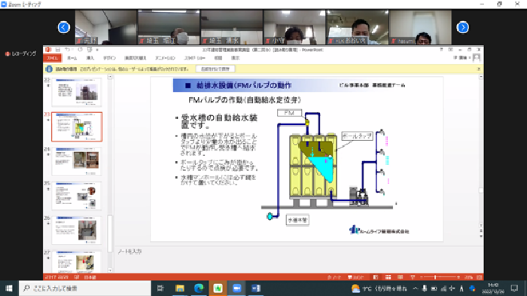This screenshot has width=527, height=296.
Task: Show previous participants with left arrow
Action: pyautogui.click(x=63, y=27)
